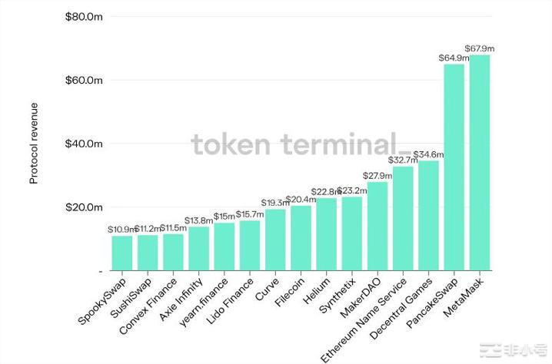Select the Convex Finance bar
The width and height of the screenshot is (552, 364).
coord(173,252)
